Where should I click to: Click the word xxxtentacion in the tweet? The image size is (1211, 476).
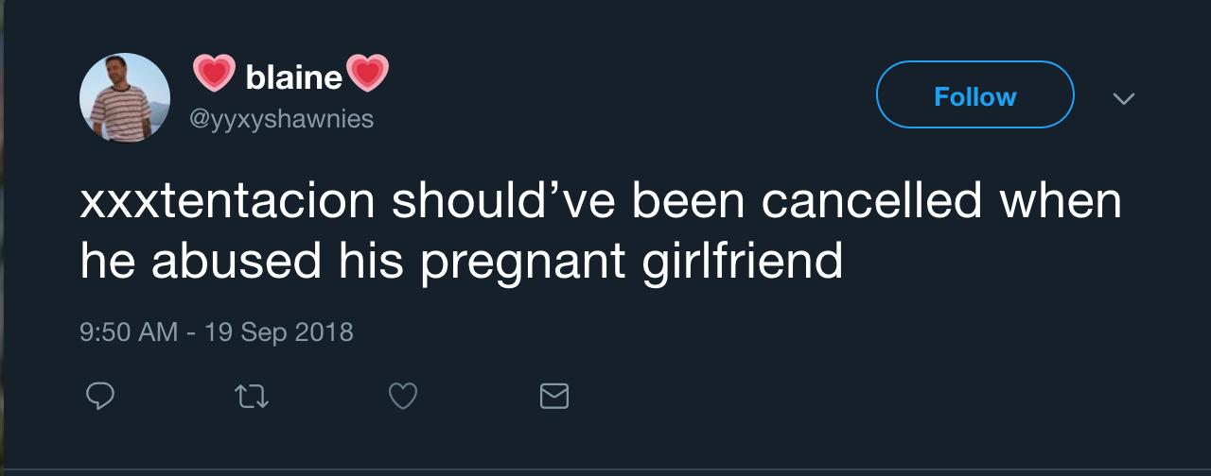[x=227, y=204]
